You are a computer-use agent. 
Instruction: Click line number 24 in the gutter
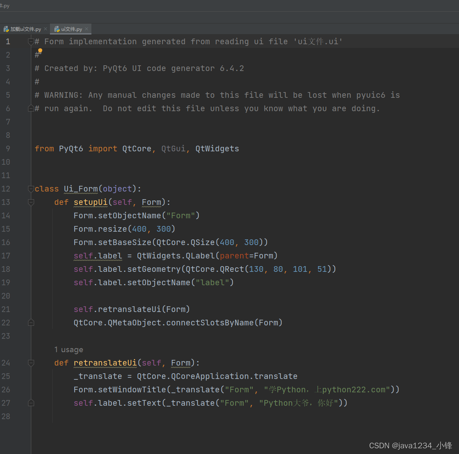click(6, 363)
